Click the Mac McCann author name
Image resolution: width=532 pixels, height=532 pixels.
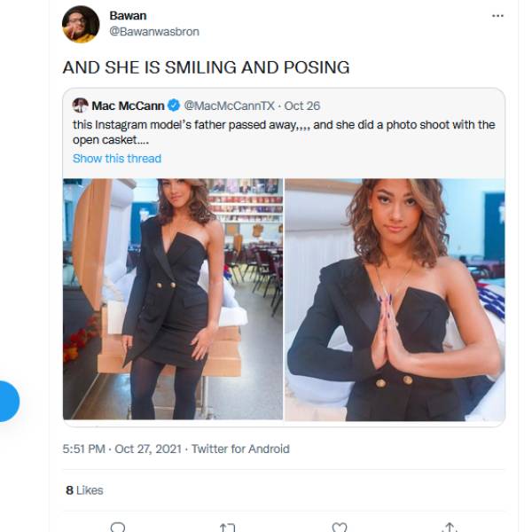[x=128, y=106]
